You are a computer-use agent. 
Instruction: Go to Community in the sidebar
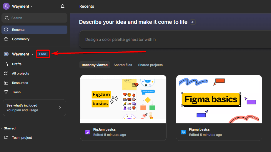click(x=34, y=39)
